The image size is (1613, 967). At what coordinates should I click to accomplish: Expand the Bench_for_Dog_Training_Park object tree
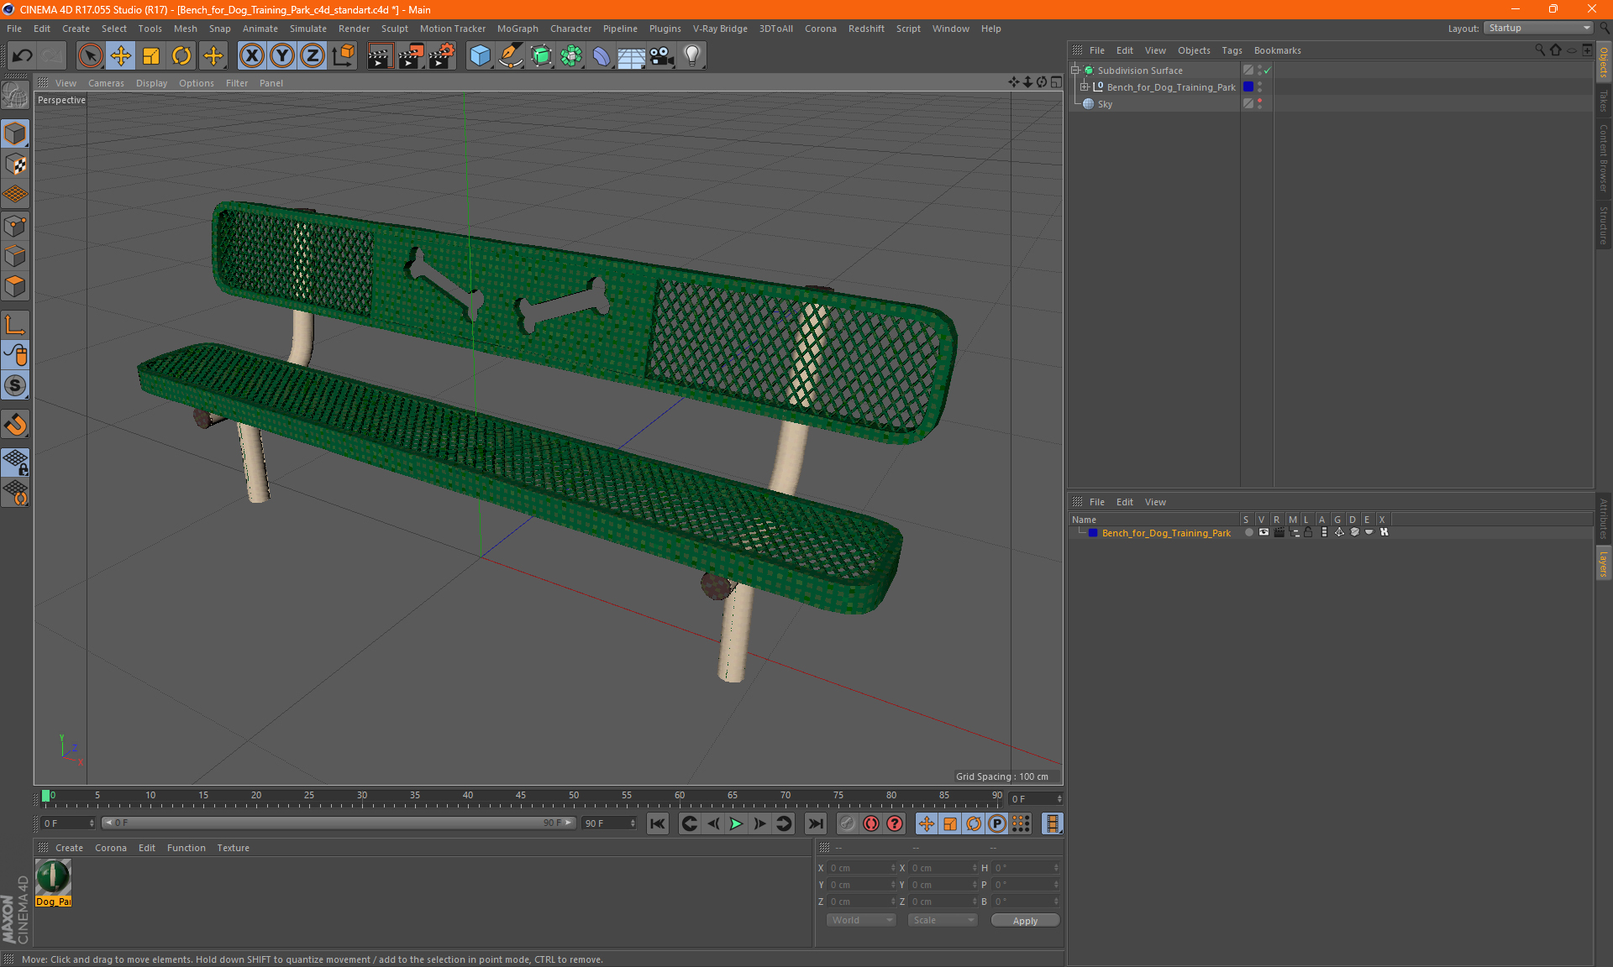pos(1085,87)
